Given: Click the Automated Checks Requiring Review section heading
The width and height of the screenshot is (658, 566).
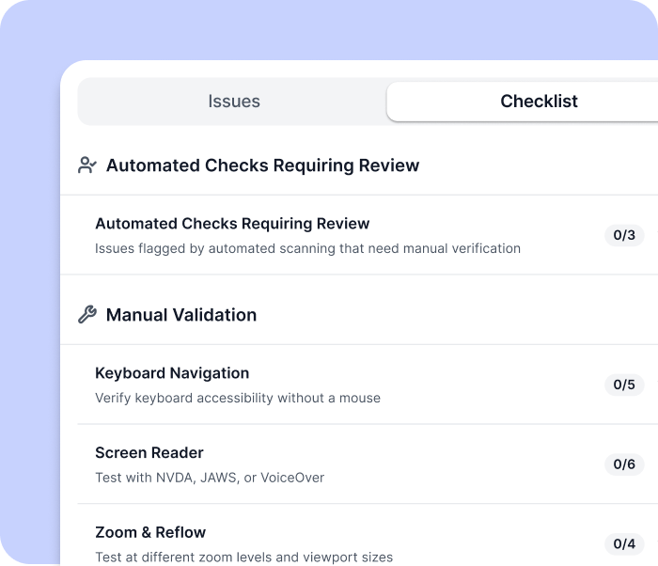Looking at the screenshot, I should coord(262,165).
